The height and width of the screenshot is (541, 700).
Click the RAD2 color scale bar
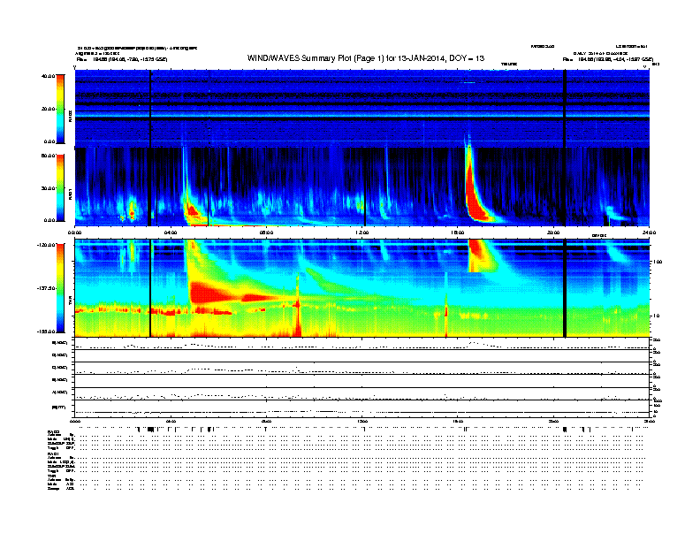click(60, 109)
